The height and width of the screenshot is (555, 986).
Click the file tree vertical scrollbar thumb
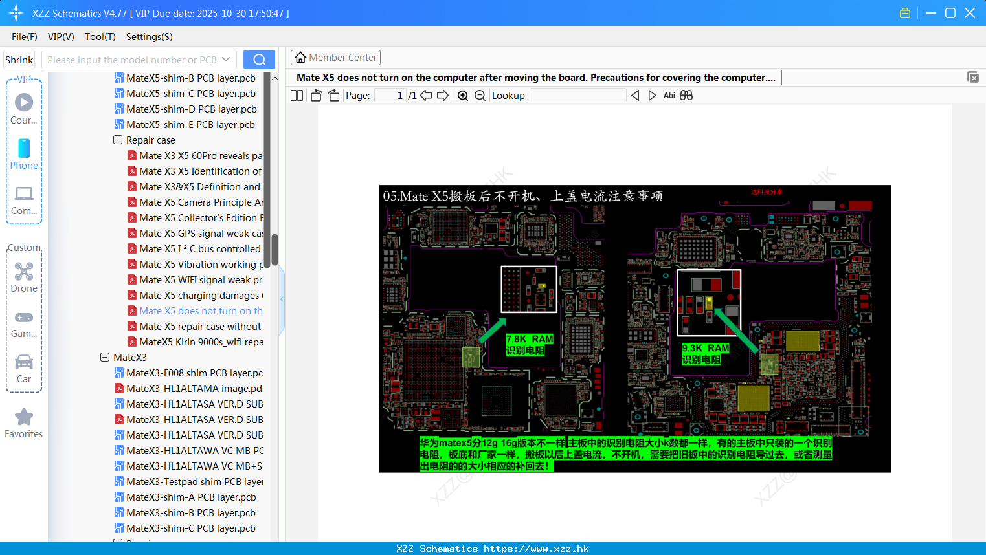(275, 249)
